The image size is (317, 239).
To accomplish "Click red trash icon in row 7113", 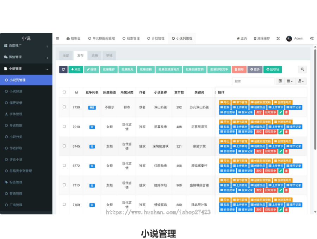I will tap(286, 190).
